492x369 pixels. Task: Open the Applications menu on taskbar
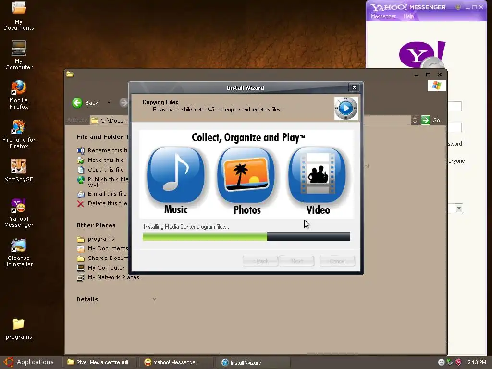click(28, 362)
